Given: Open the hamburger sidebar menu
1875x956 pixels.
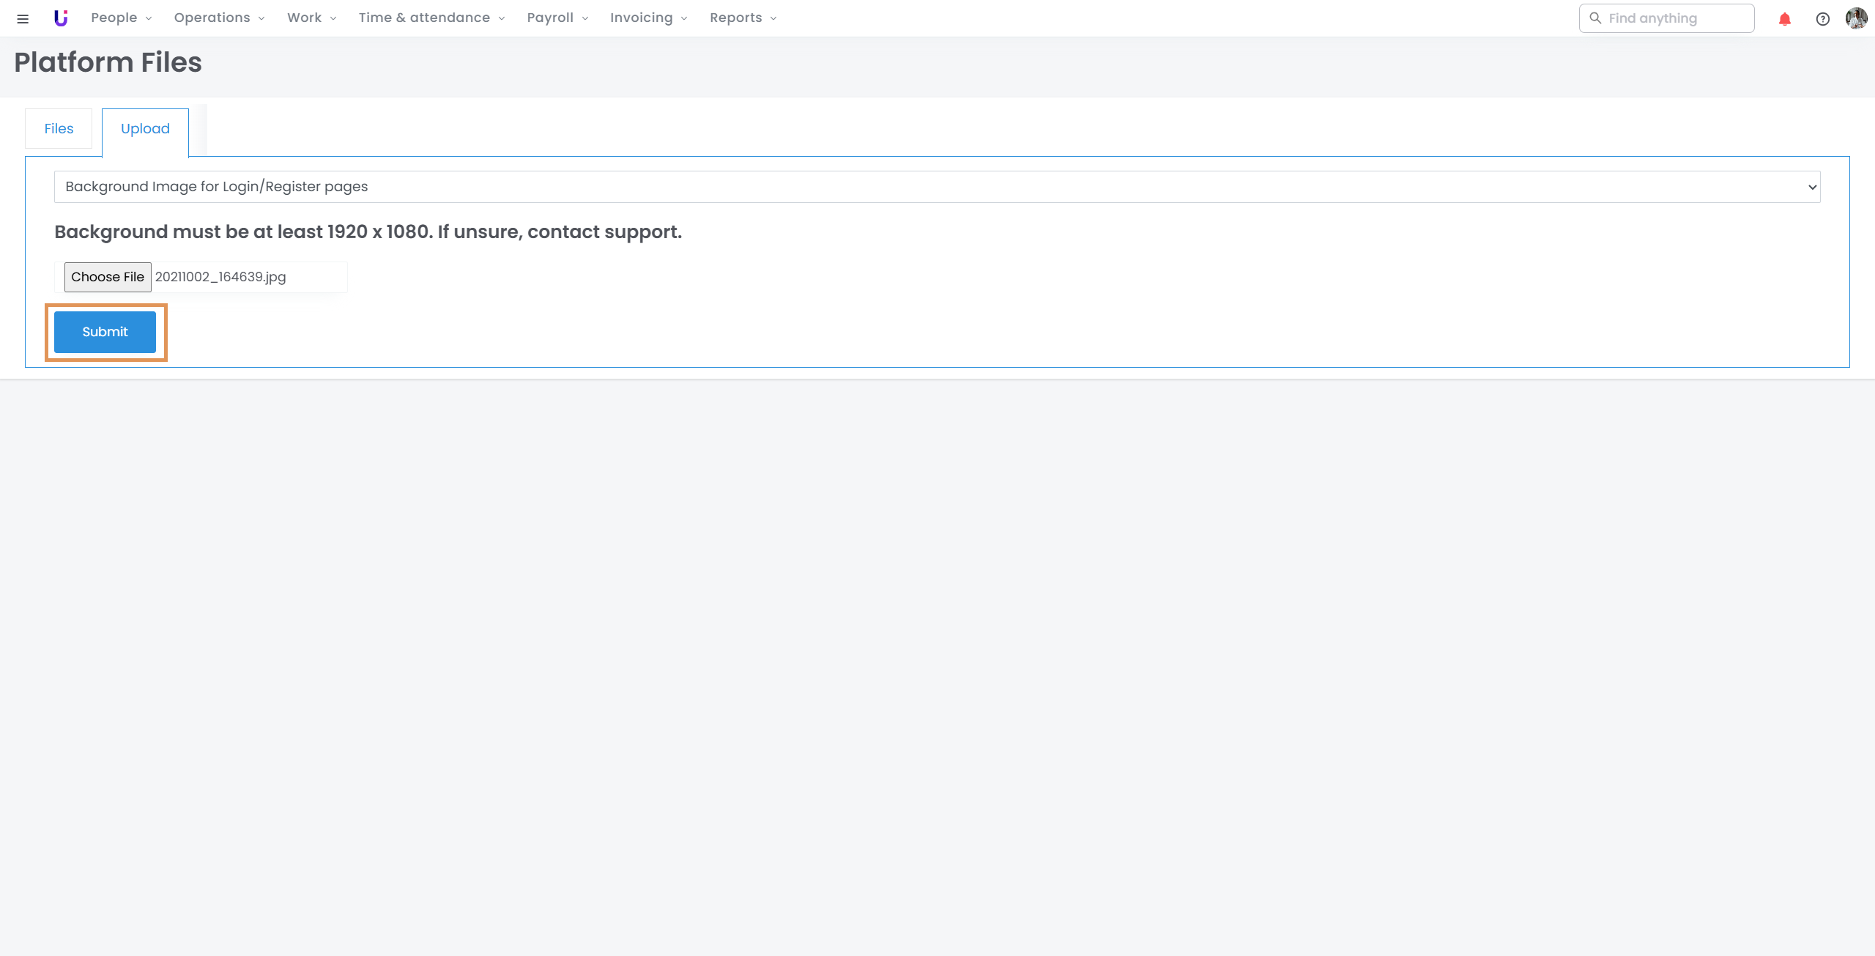Looking at the screenshot, I should click(x=23, y=18).
